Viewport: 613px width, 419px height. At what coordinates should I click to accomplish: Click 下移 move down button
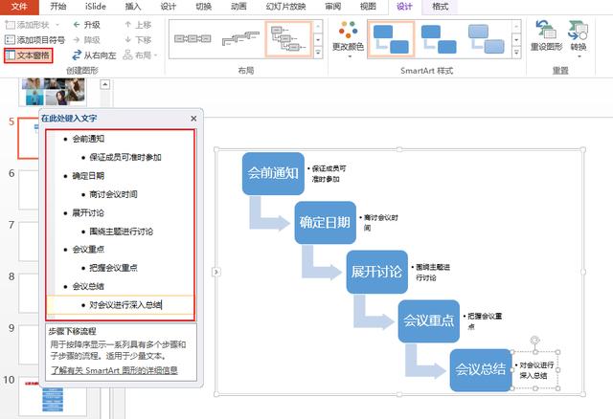point(138,40)
